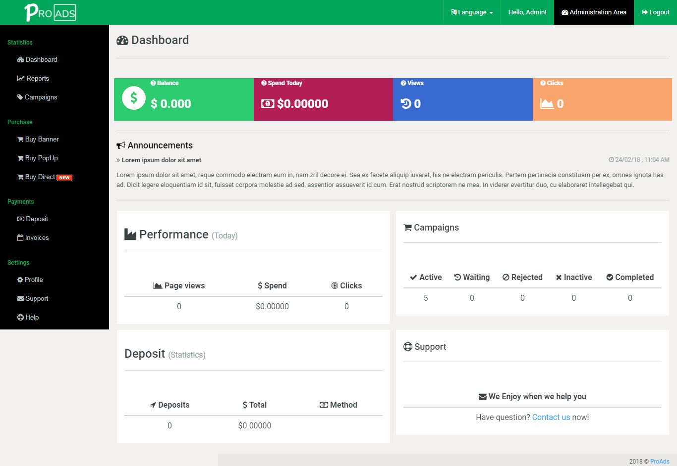Open the Administration Area

tap(594, 12)
